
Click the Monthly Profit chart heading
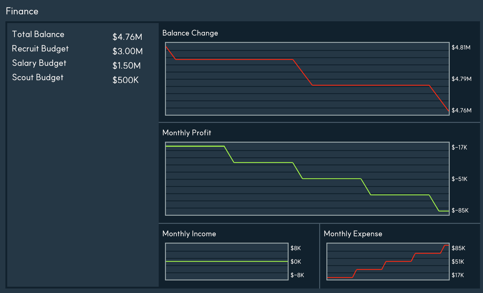click(x=187, y=133)
